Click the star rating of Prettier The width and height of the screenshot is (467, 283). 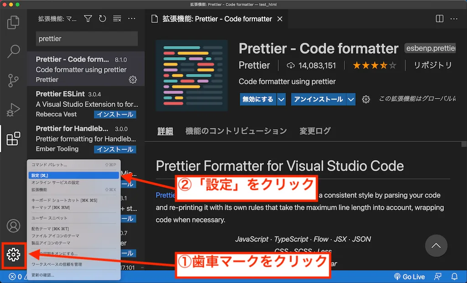point(375,66)
